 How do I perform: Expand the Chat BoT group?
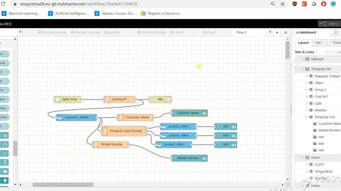click(307, 97)
